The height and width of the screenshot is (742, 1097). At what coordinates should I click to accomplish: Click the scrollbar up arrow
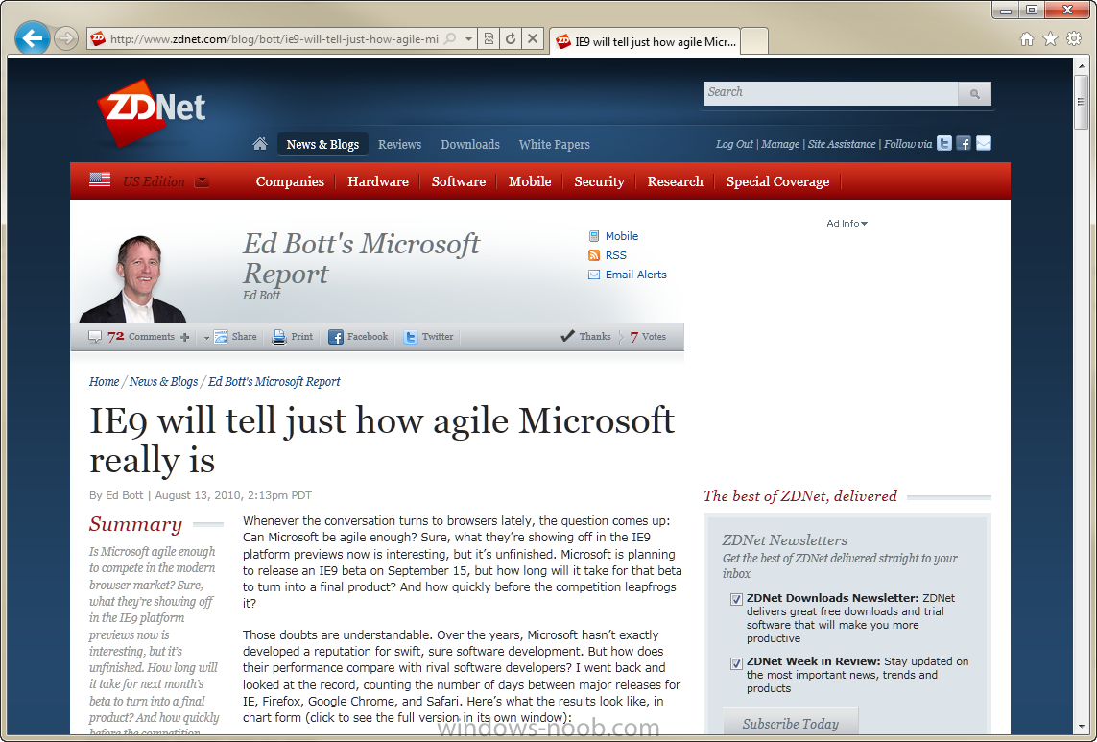click(x=1081, y=66)
